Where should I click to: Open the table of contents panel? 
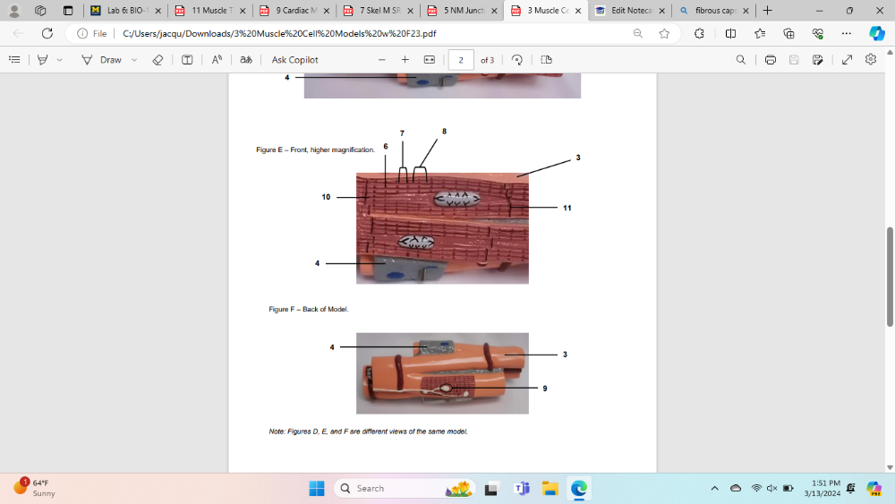click(x=14, y=60)
